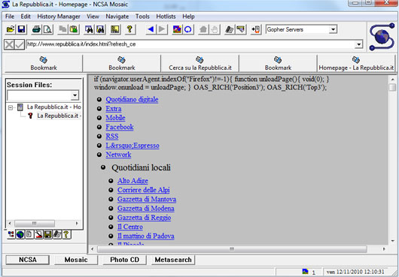This screenshot has height=277, width=399.
Task: Click the status bar connection icon
Action: tap(305, 272)
